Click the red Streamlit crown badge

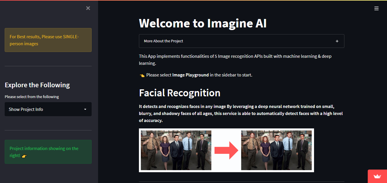tap(377, 176)
